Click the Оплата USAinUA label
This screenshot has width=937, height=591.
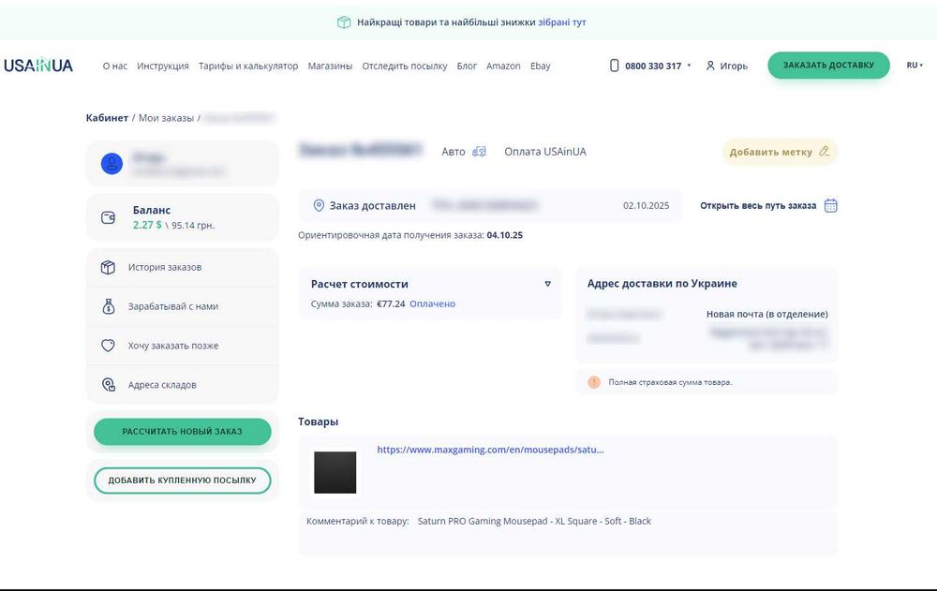pyautogui.click(x=545, y=152)
